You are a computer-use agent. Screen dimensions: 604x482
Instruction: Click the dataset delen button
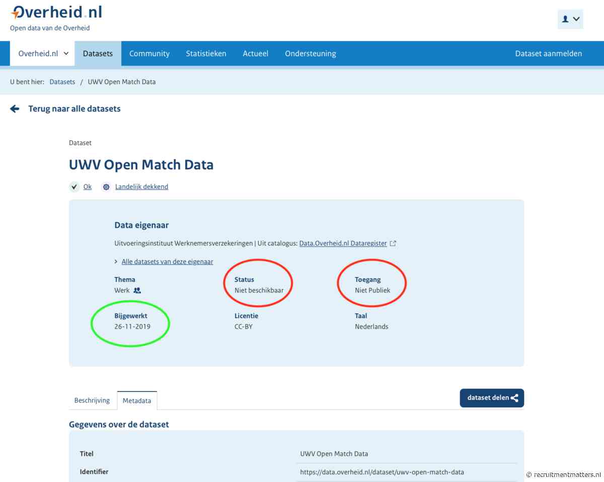pyautogui.click(x=492, y=398)
